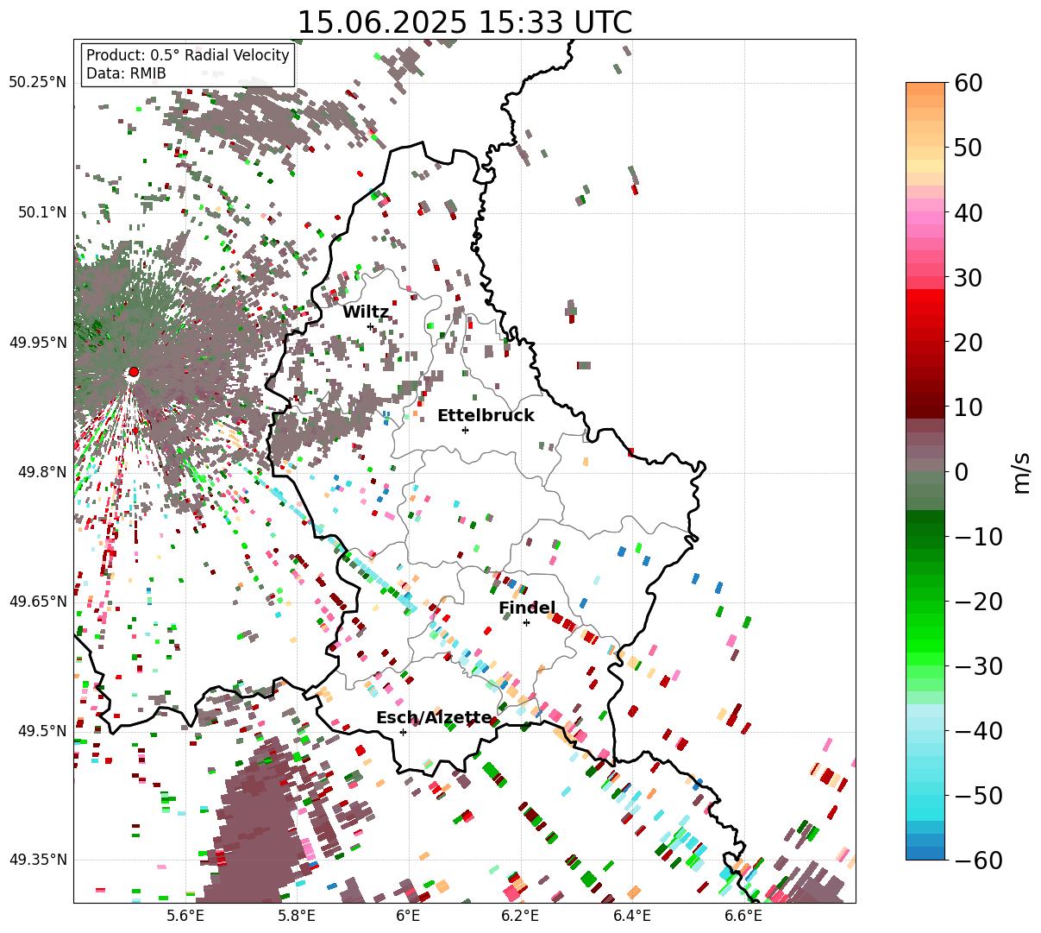Click the colorbar label −40
This screenshot has height=933, width=1041.
pyautogui.click(x=977, y=730)
